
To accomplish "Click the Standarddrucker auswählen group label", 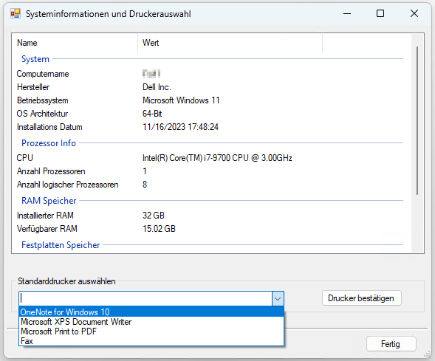I will [66, 281].
